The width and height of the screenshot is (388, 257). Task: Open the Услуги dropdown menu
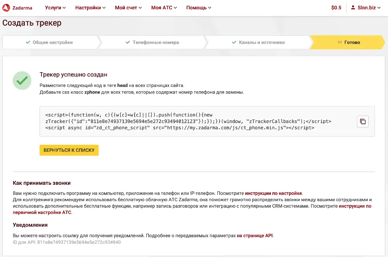click(x=55, y=8)
